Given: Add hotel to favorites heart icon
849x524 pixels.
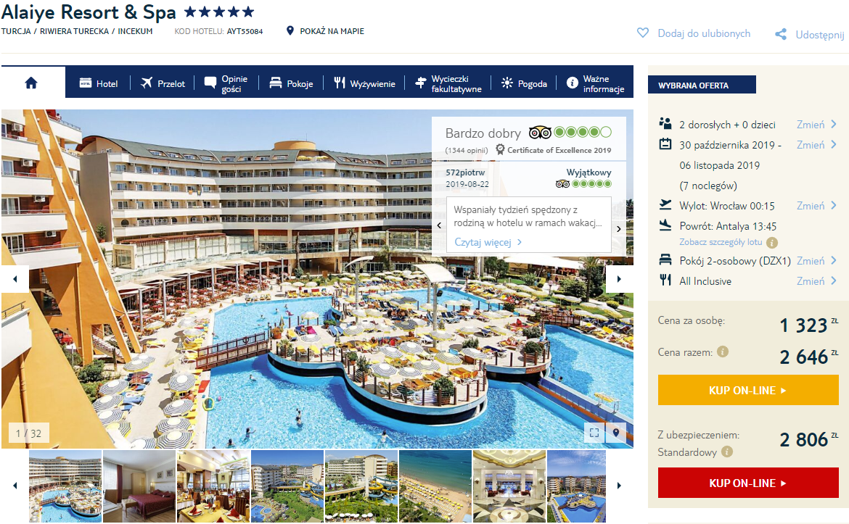Looking at the screenshot, I should tap(643, 33).
